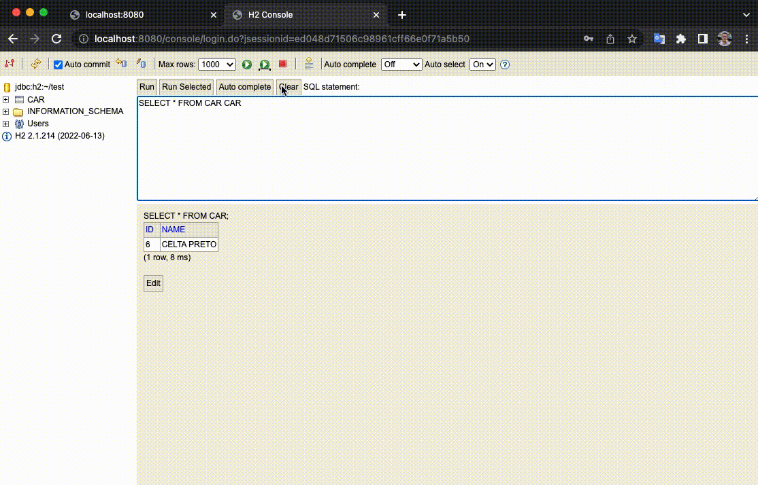758x485 pixels.
Task: Click the Run button
Action: 147,87
